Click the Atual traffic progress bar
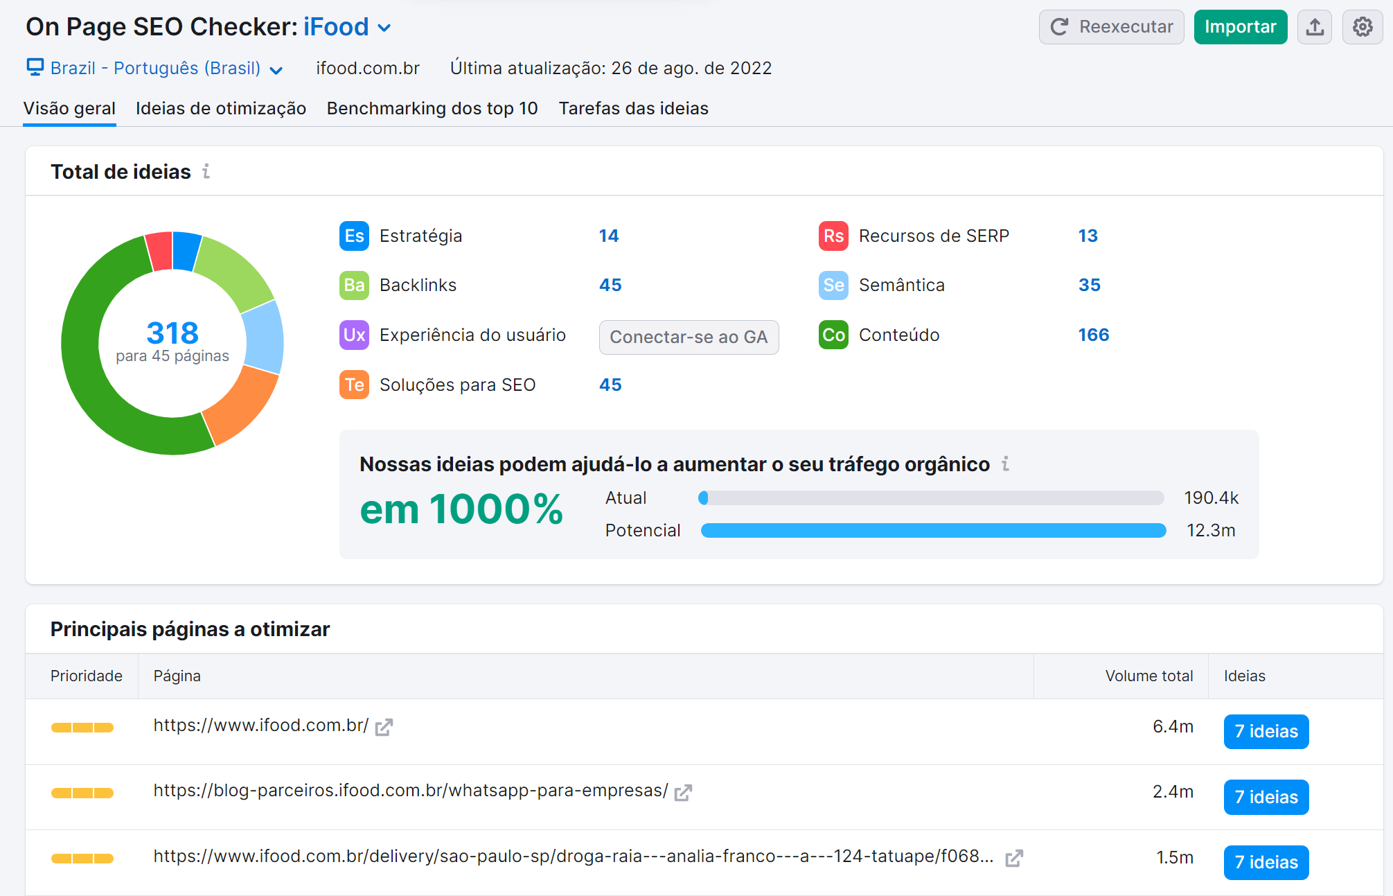 (932, 498)
